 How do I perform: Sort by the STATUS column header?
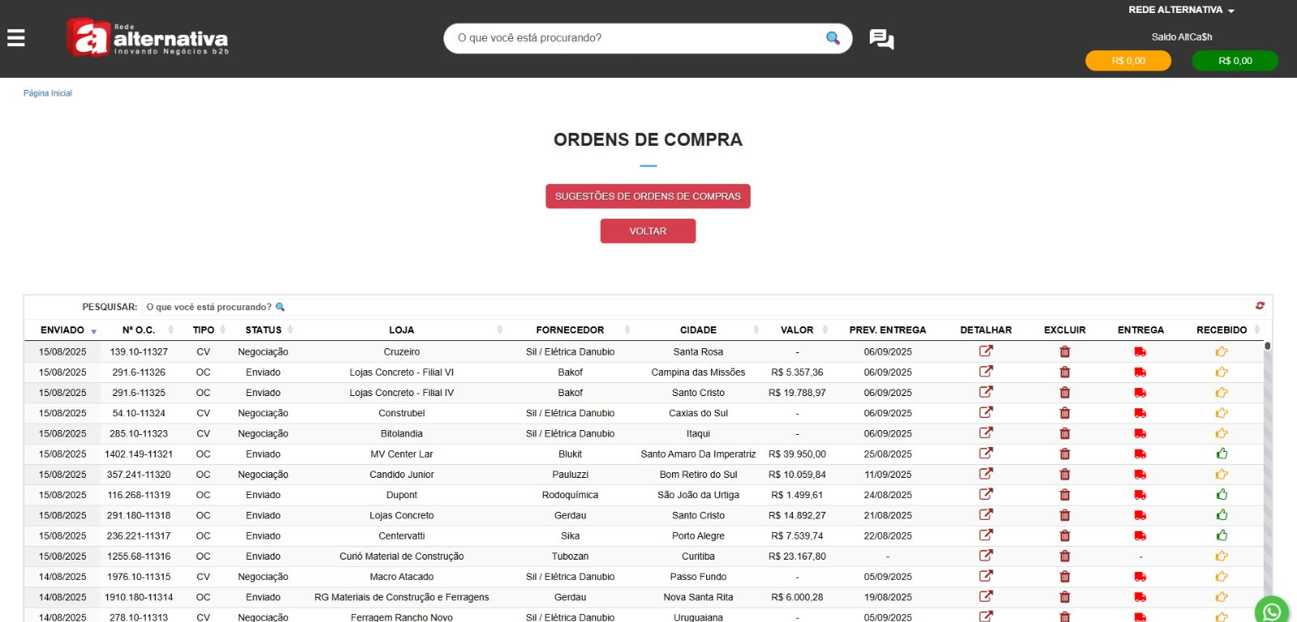click(x=263, y=330)
